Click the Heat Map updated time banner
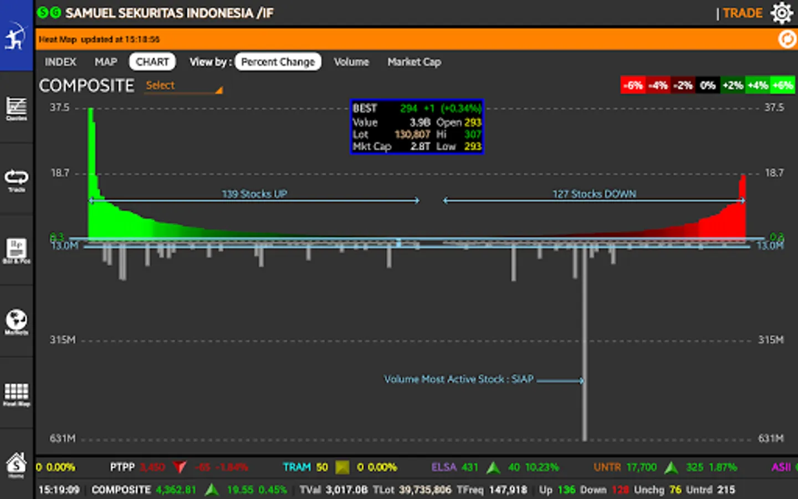 [x=416, y=39]
